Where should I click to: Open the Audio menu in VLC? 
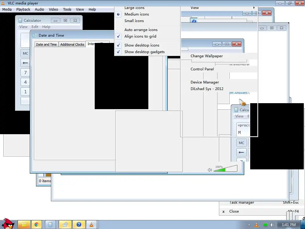40,9
